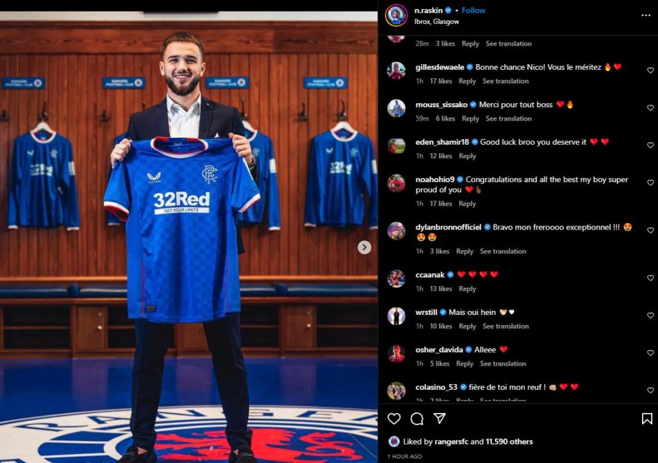This screenshot has width=658, height=463.
Task: Like eden_shamir18's comment heart
Action: 650,146
